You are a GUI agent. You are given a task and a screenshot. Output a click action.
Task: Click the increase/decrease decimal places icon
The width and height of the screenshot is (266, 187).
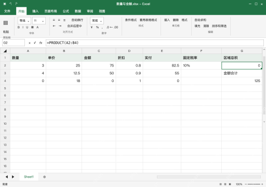coord(112,27)
